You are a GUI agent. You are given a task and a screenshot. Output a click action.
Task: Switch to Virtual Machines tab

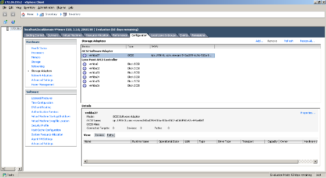pyautogui.click(x=72, y=36)
